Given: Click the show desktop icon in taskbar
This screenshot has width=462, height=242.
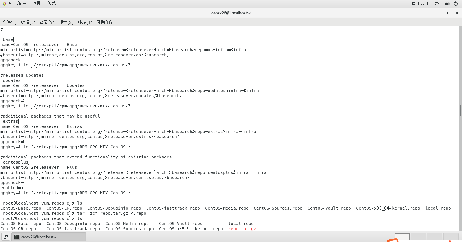Looking at the screenshot, I should point(6,237).
